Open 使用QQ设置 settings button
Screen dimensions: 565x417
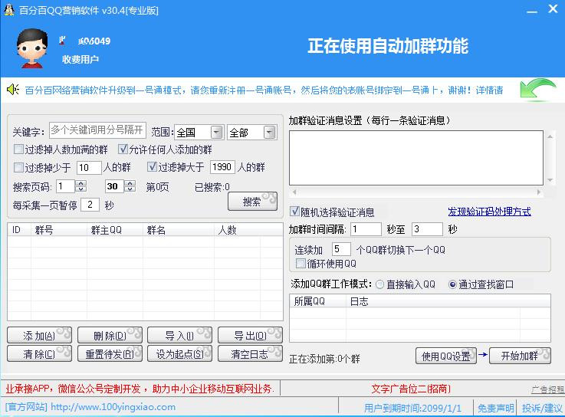coord(446,356)
